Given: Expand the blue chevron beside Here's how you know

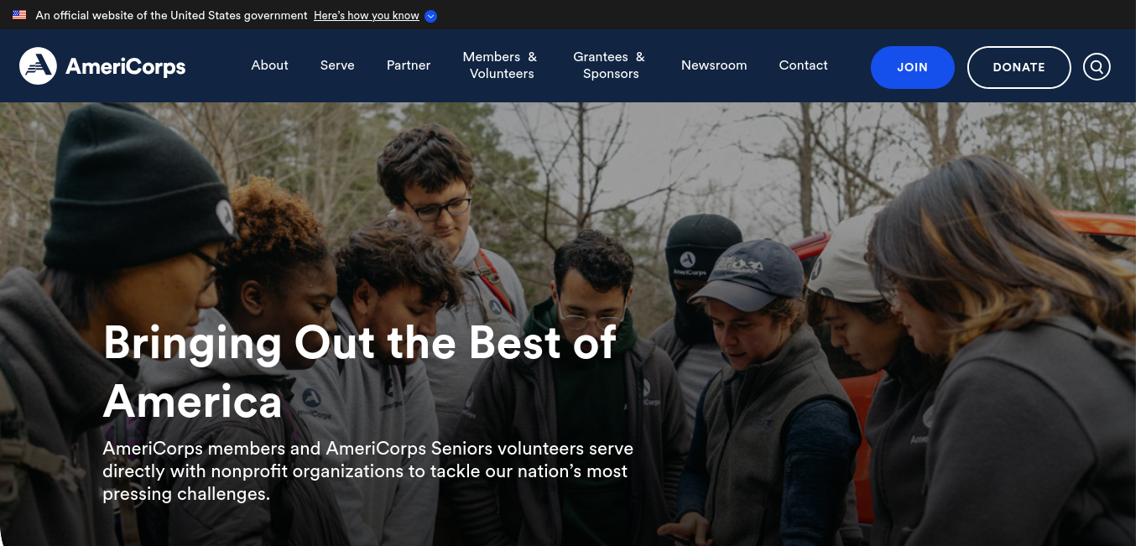Looking at the screenshot, I should pos(430,16).
